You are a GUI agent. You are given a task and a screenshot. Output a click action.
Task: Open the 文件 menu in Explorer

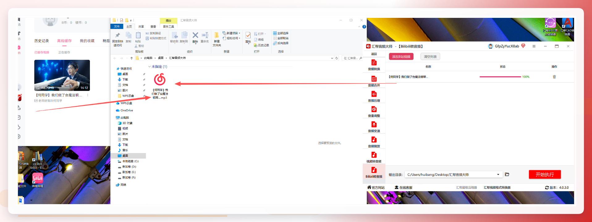tap(117, 26)
